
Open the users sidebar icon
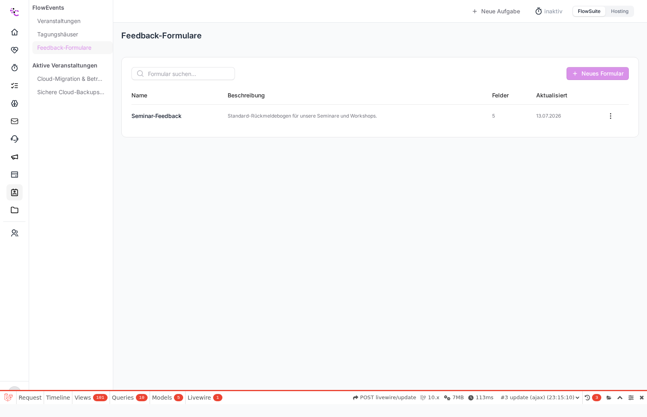(x=15, y=233)
